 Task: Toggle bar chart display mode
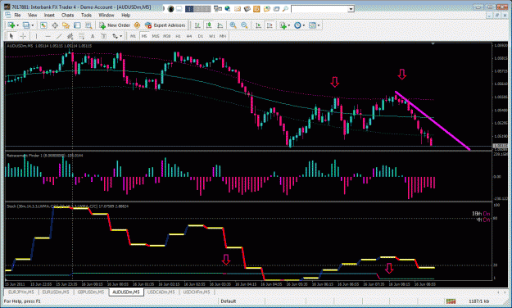tap(197, 25)
